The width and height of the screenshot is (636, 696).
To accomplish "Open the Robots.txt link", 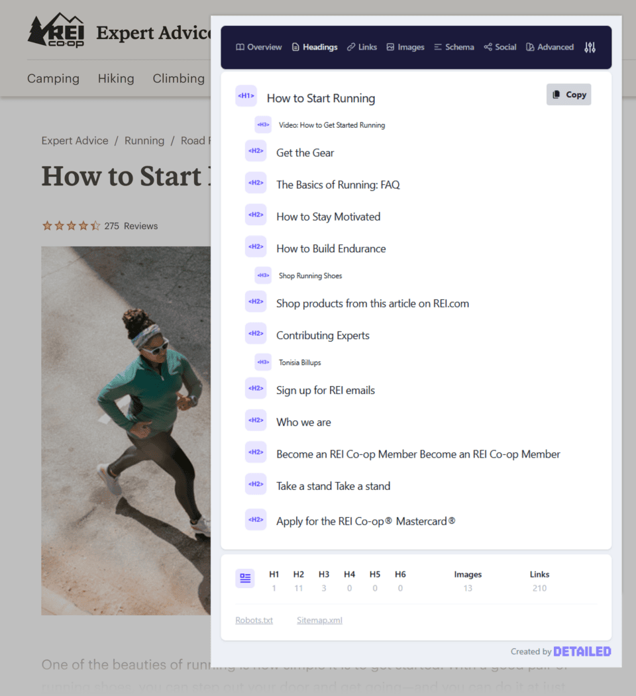I will (254, 620).
